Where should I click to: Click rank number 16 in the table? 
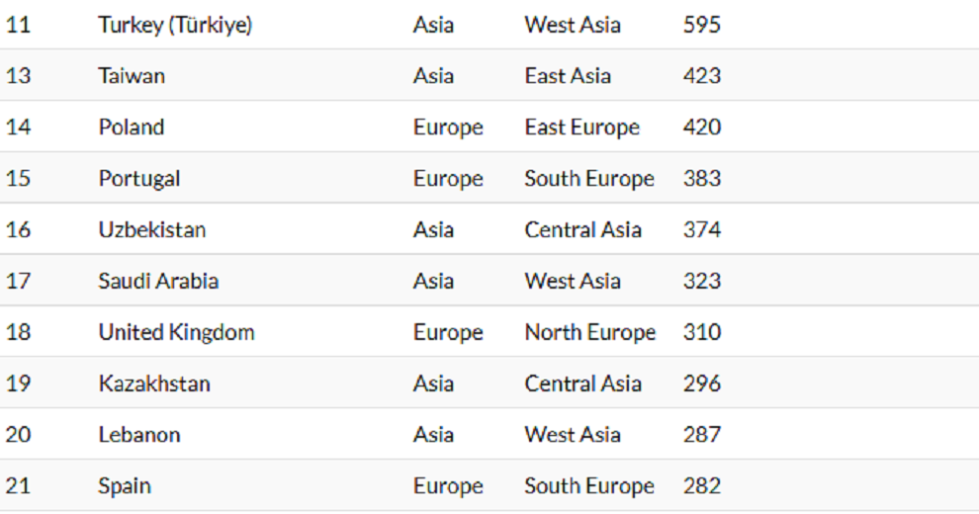(18, 230)
